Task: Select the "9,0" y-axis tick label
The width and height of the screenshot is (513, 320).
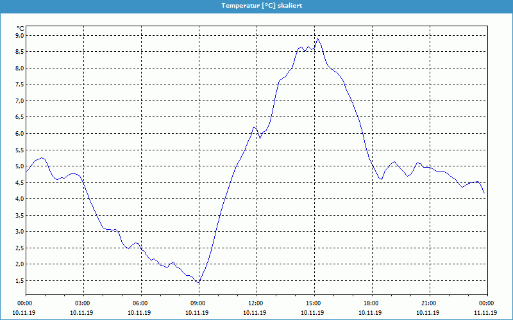Action: point(20,35)
